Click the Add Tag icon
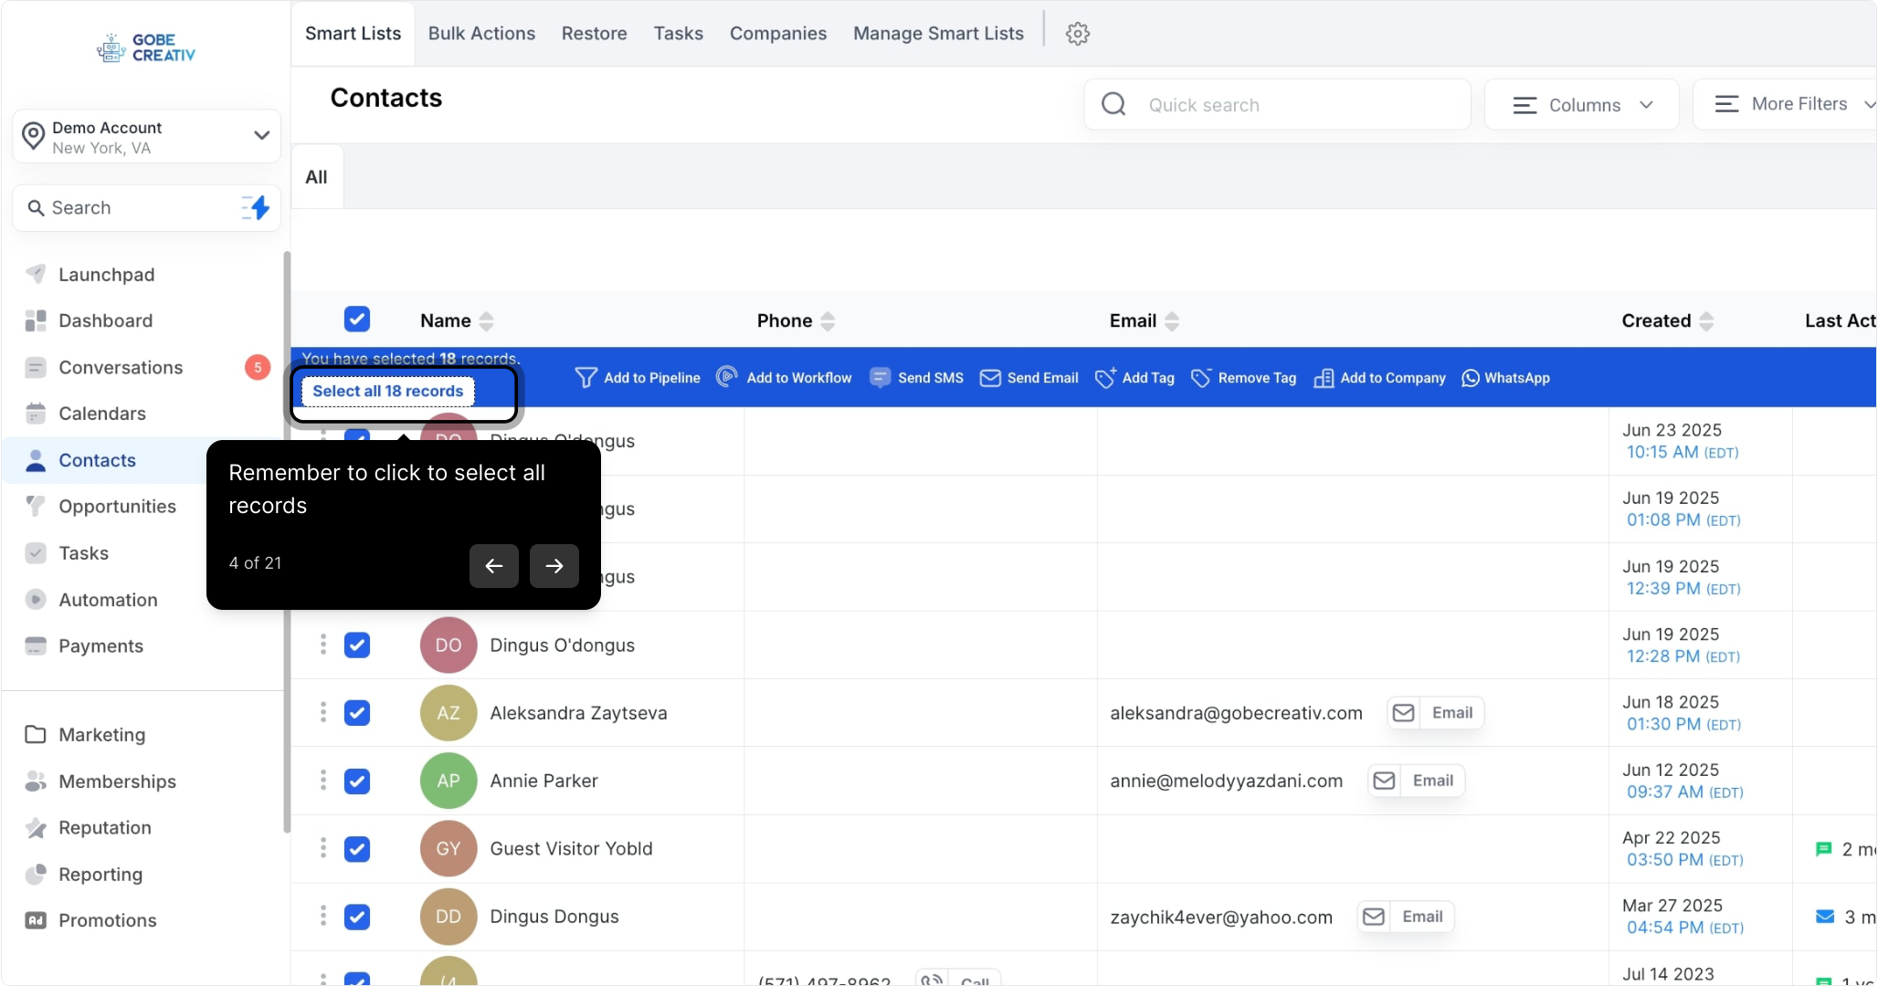The image size is (1878, 986). point(1105,378)
